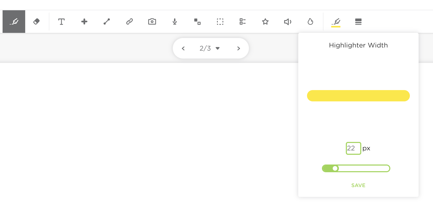
Task: Open the line width stack icon
Action: 358,22
